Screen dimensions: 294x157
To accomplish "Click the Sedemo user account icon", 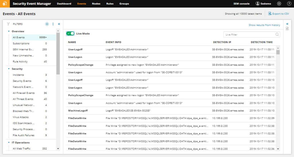I will click(258, 3).
